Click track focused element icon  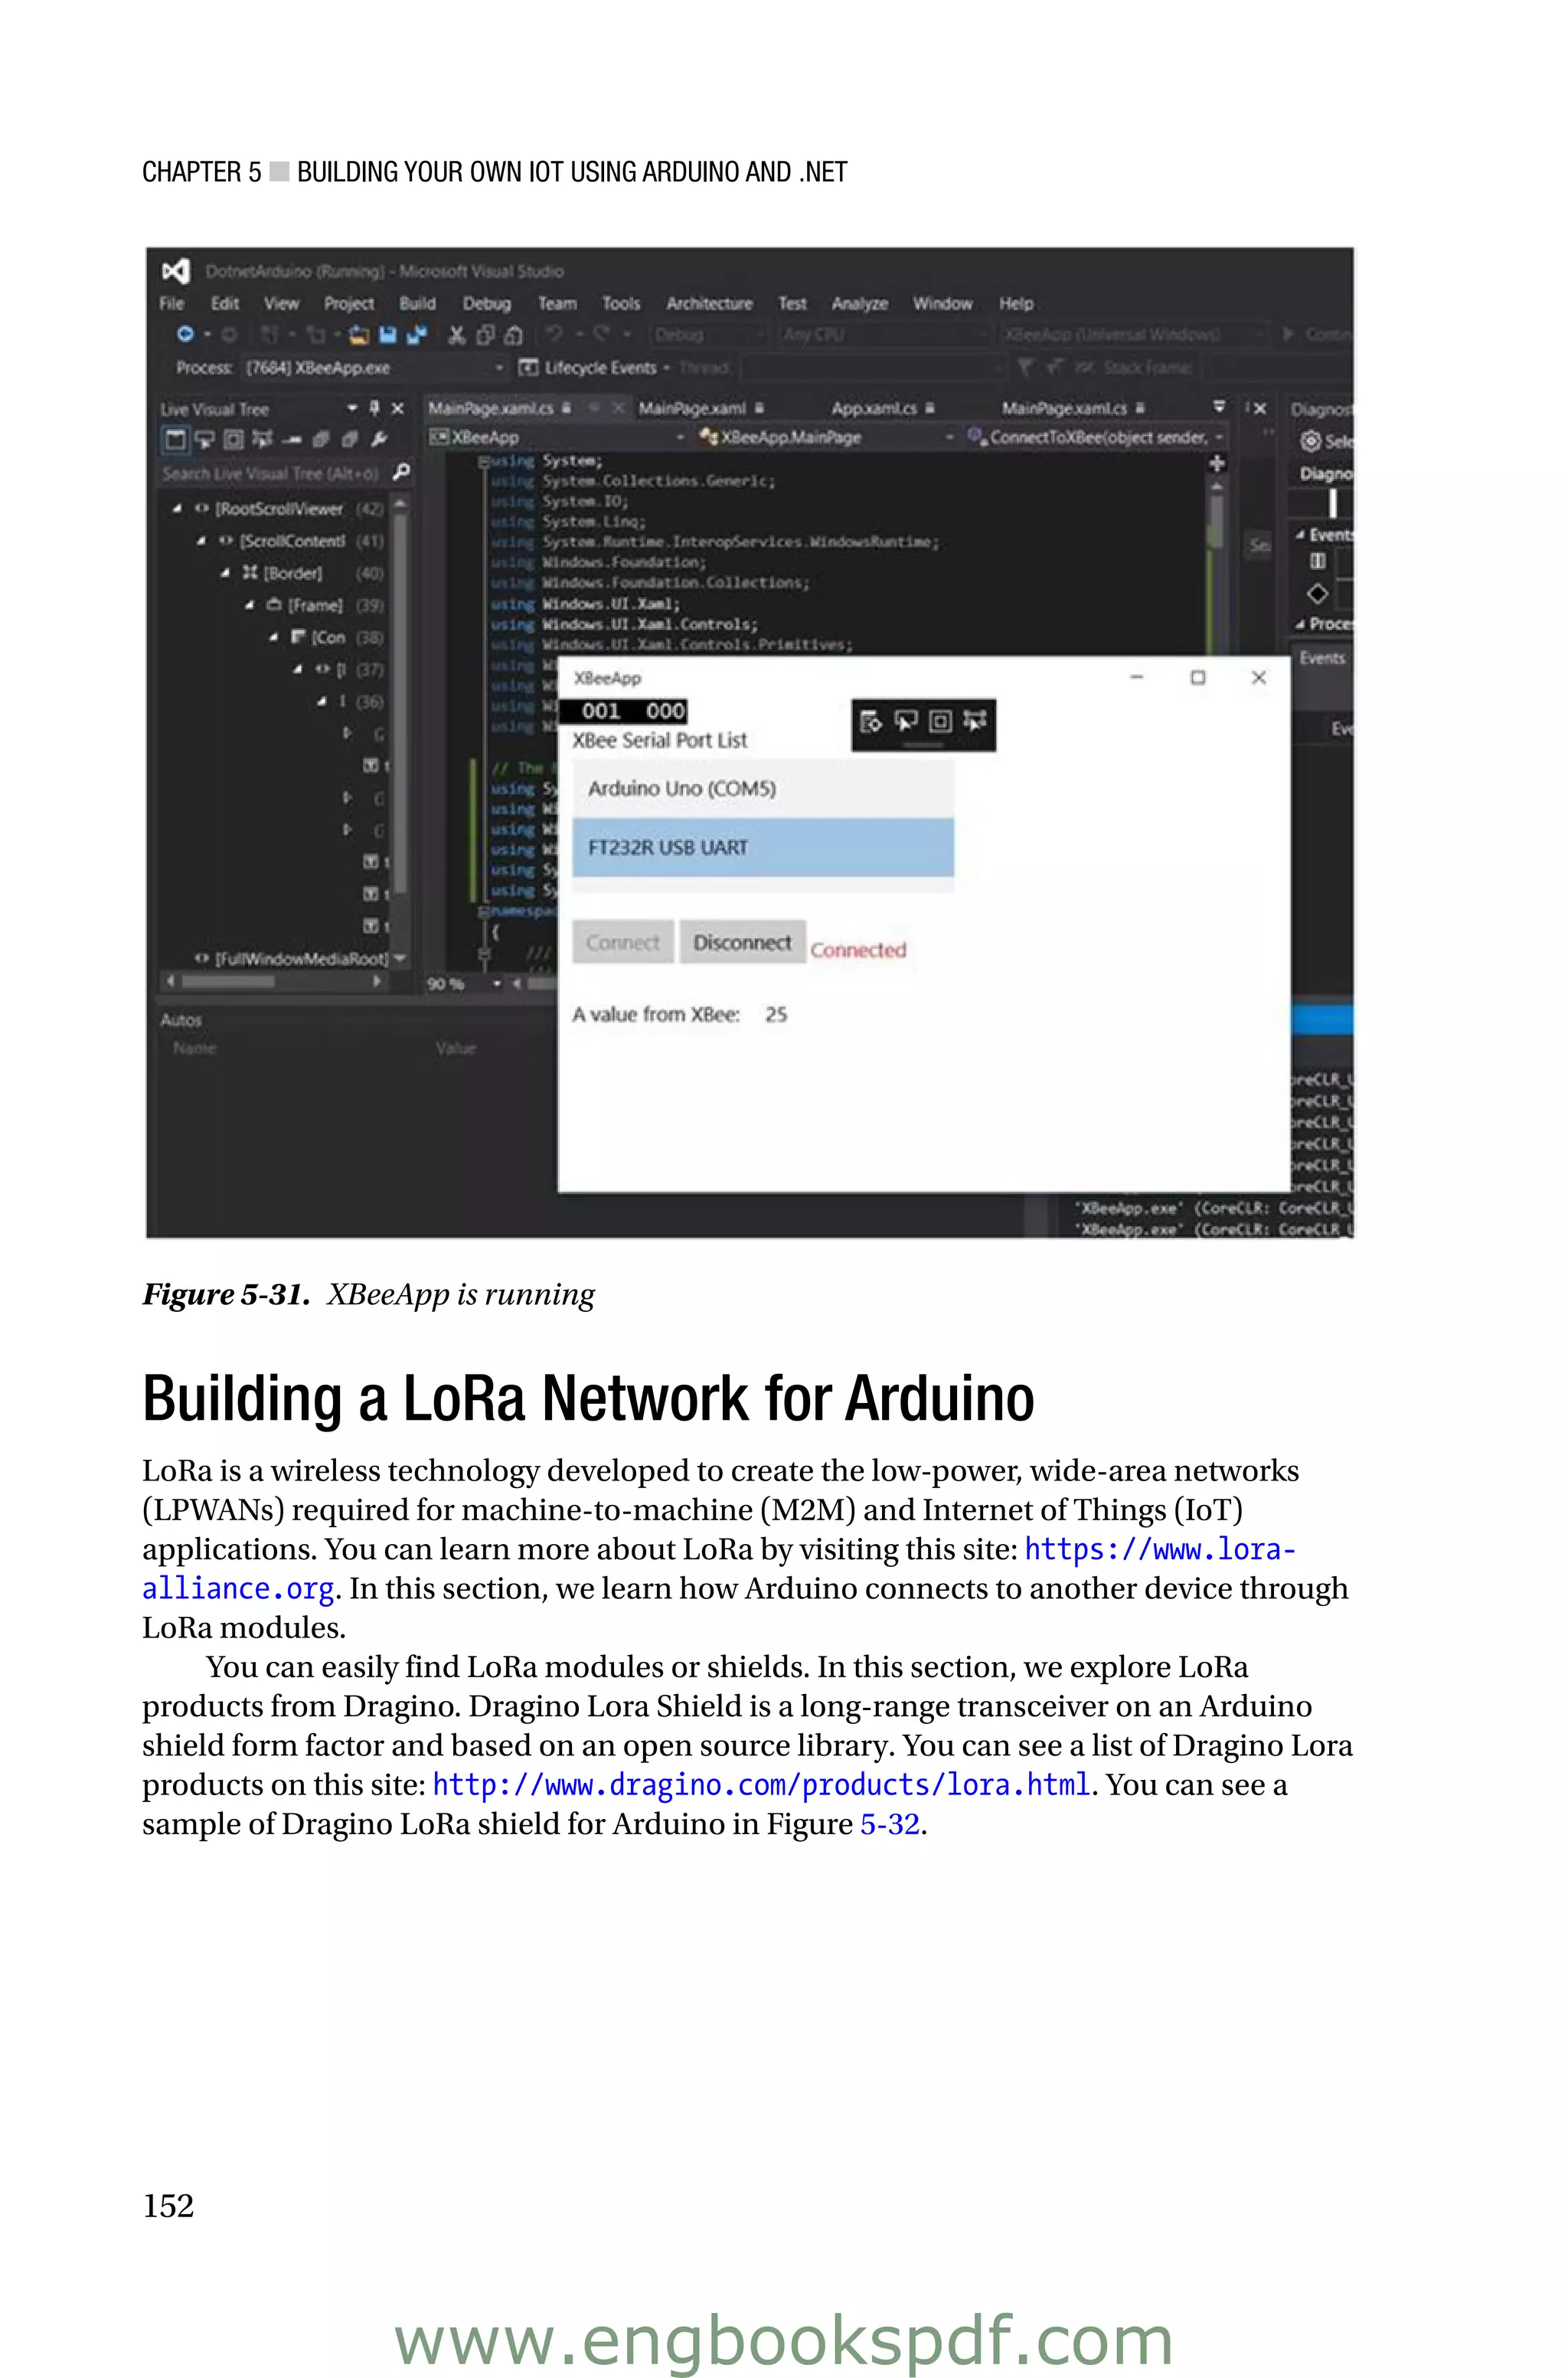[262, 439]
